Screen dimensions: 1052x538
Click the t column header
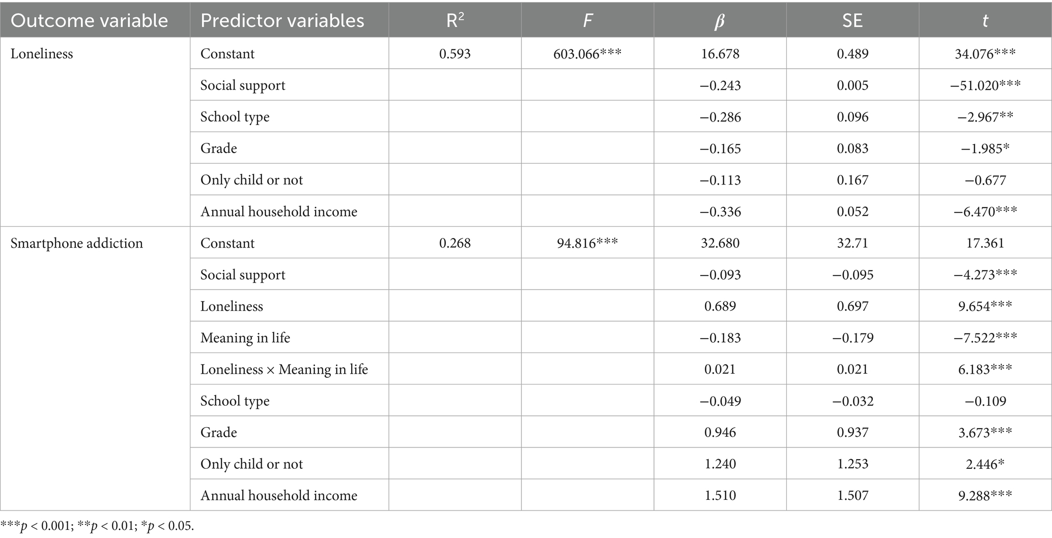tap(985, 21)
